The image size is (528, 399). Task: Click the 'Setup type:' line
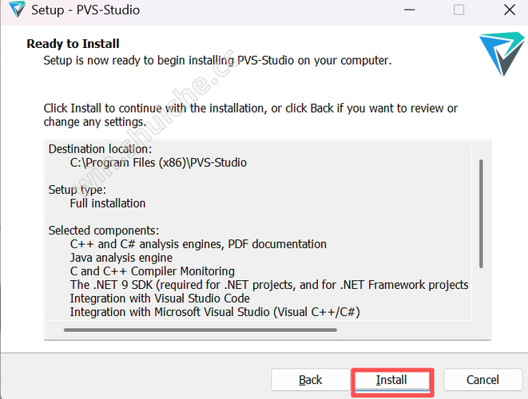[77, 190]
